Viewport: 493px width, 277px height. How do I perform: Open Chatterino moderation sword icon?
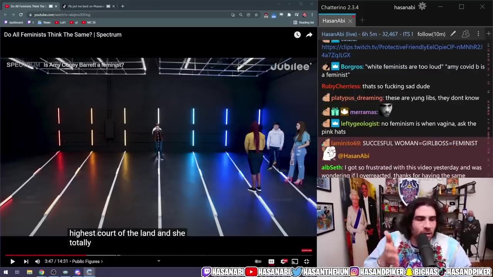click(453, 34)
